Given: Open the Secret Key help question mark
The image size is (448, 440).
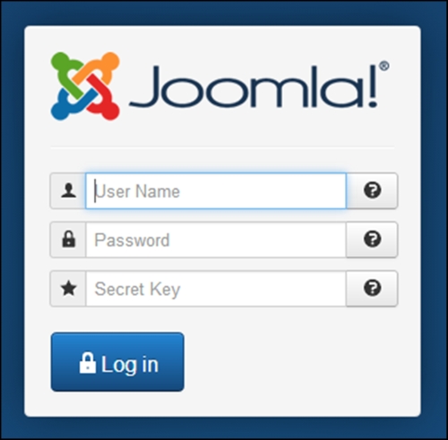Looking at the screenshot, I should (372, 288).
